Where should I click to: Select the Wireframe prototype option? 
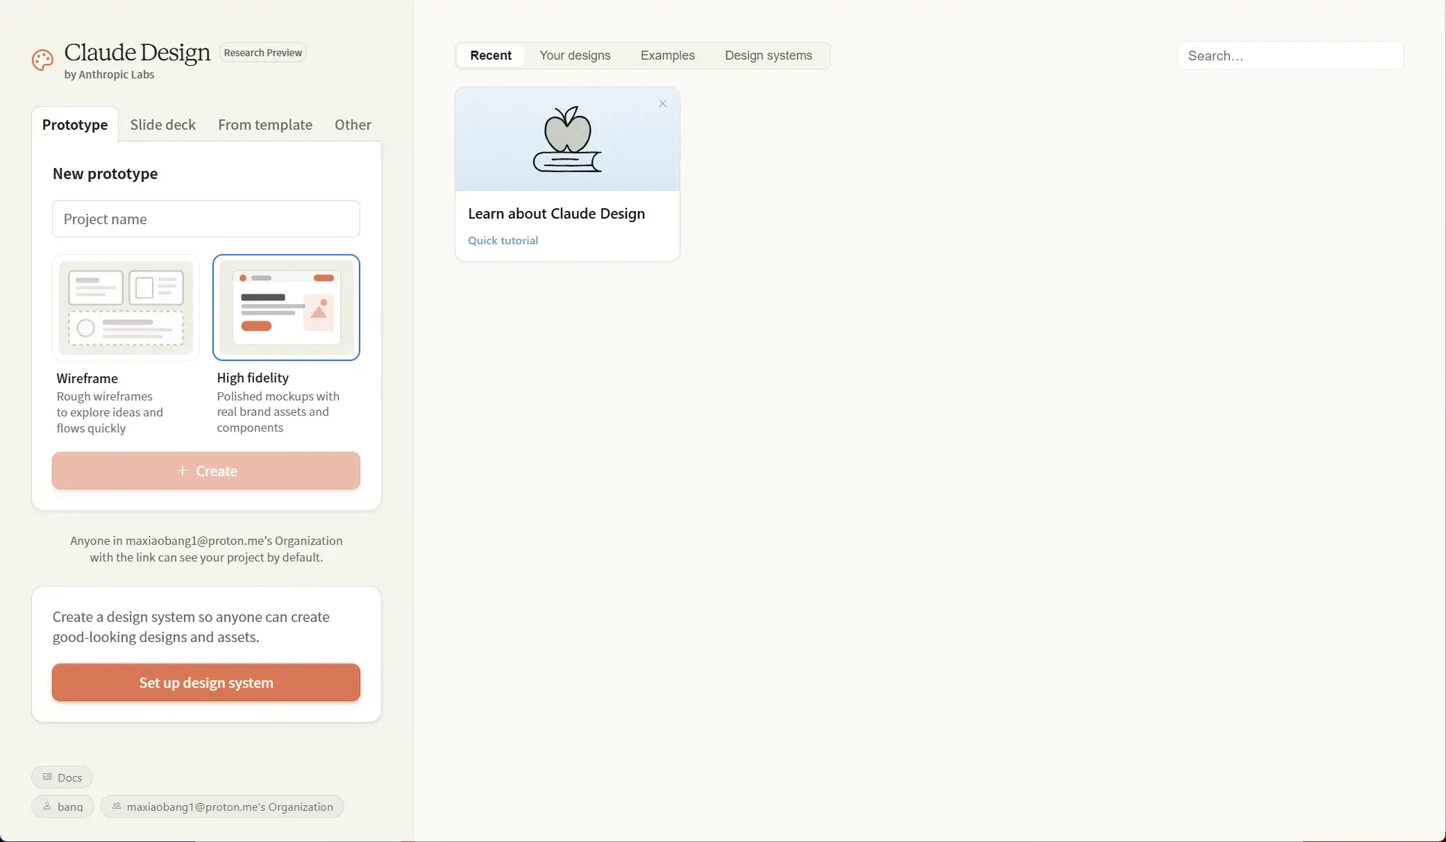click(126, 308)
